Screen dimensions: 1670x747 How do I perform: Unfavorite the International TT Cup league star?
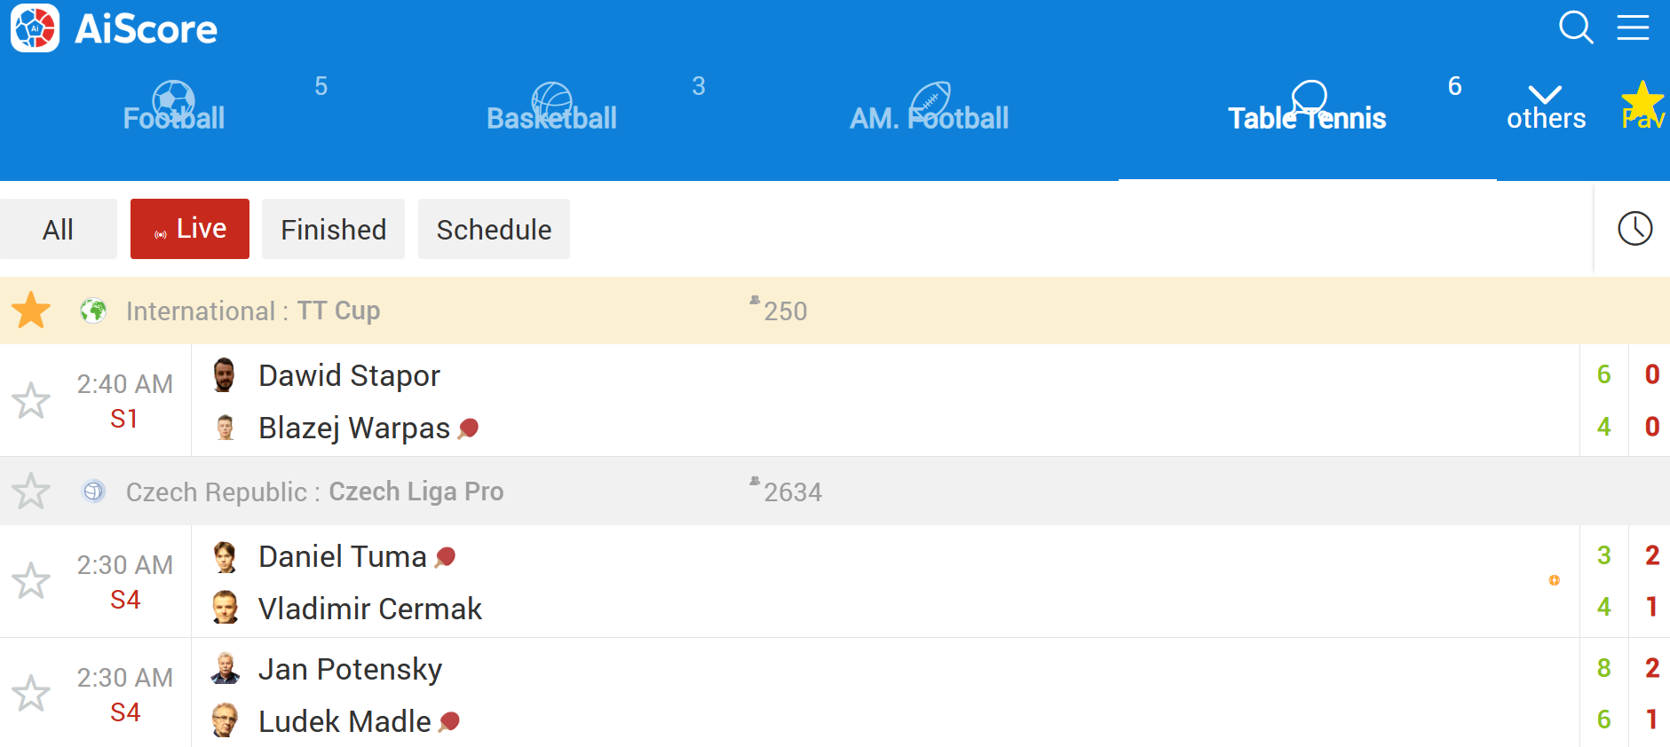coord(31,311)
